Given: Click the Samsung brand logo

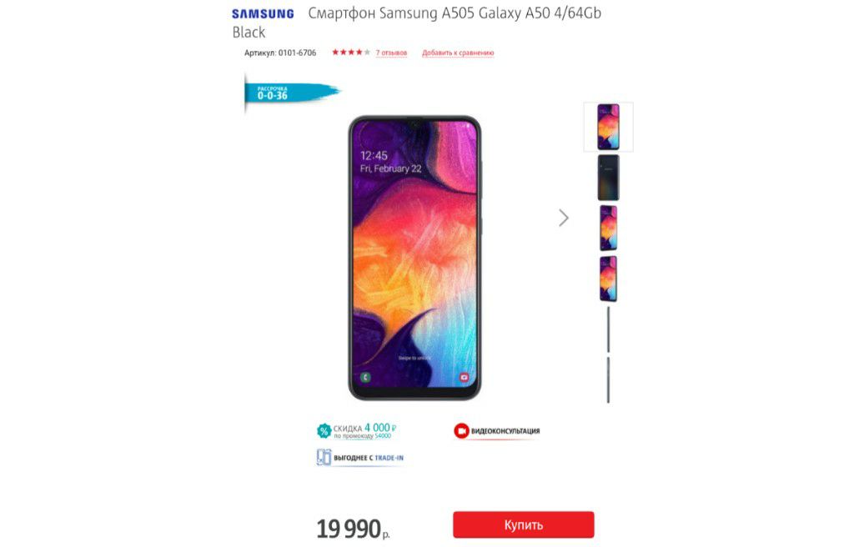Looking at the screenshot, I should pyautogui.click(x=263, y=14).
